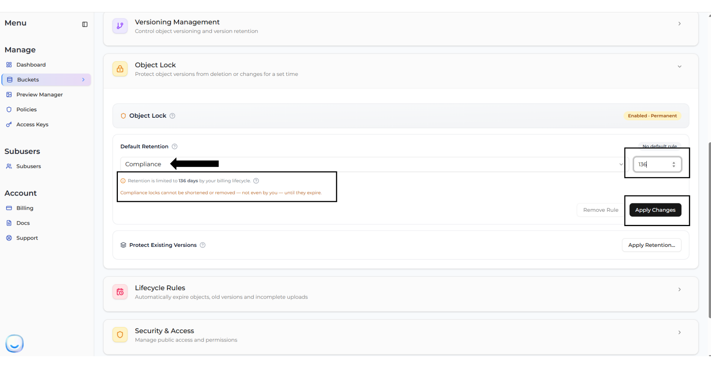
Task: Click the Protect Existing Versions layers icon
Action: 123,245
